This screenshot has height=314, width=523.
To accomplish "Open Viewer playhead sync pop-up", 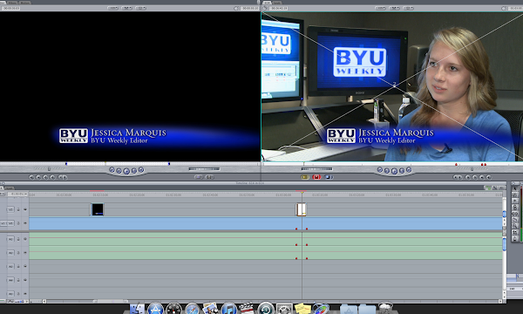I will point(140,8).
